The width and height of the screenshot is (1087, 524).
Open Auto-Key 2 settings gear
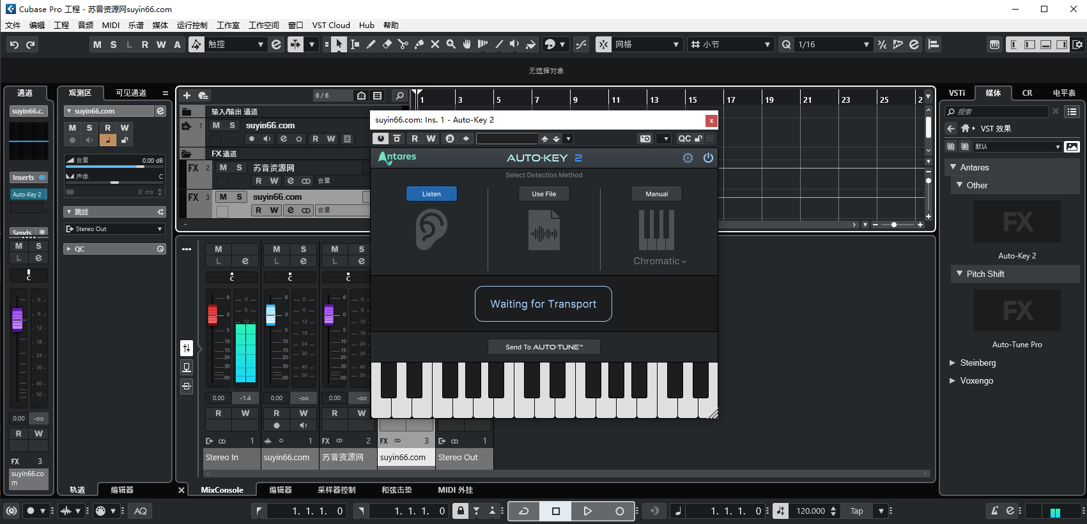tap(688, 158)
